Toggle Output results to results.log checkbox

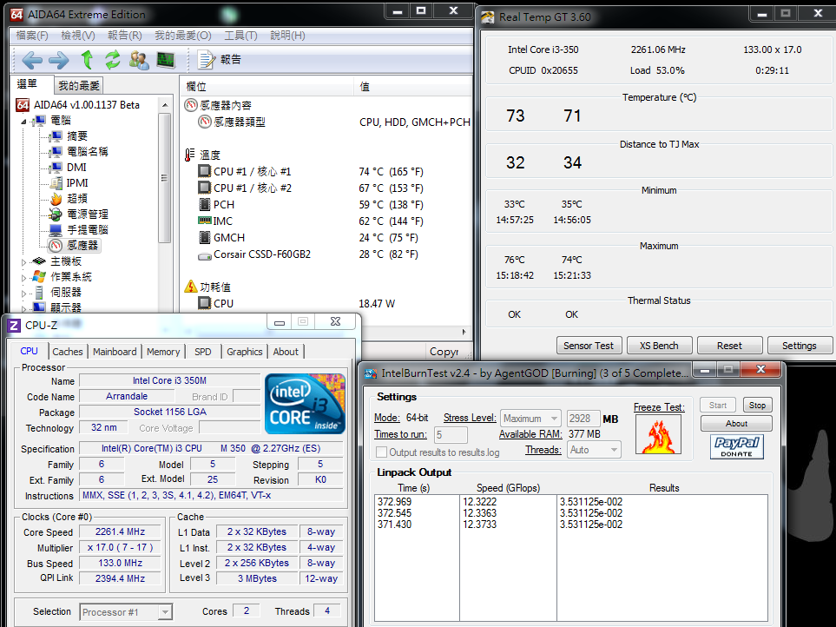[382, 452]
